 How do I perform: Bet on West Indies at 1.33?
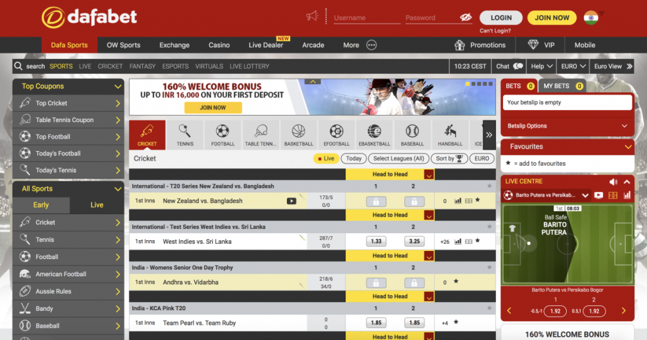click(x=376, y=241)
